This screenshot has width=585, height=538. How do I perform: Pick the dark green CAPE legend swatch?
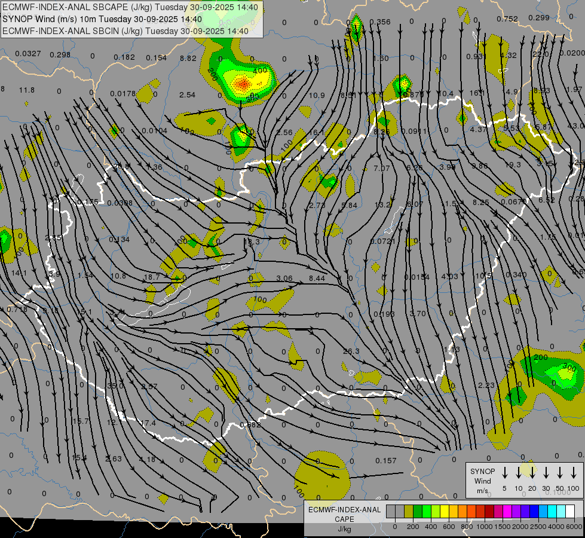click(x=418, y=512)
